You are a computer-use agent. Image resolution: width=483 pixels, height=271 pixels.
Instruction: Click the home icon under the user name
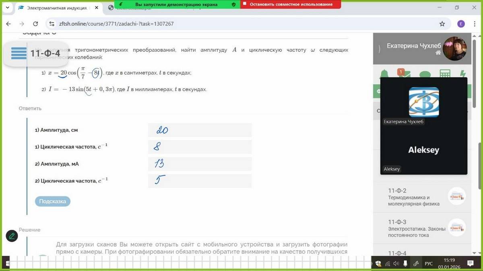click(438, 53)
